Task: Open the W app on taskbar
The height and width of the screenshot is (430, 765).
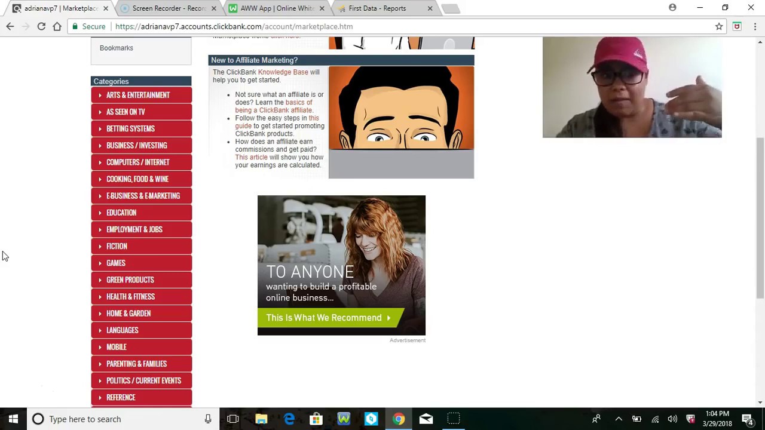Action: pyautogui.click(x=344, y=419)
